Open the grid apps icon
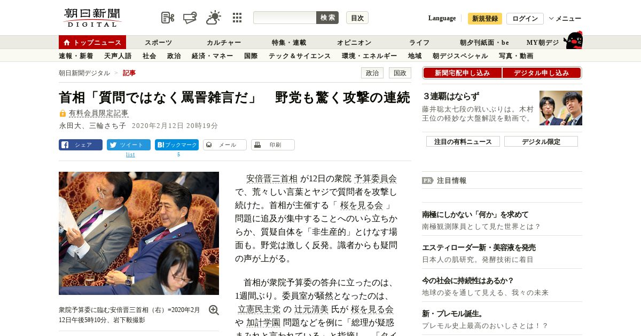Screen dimensions: 641x336 click(237, 18)
